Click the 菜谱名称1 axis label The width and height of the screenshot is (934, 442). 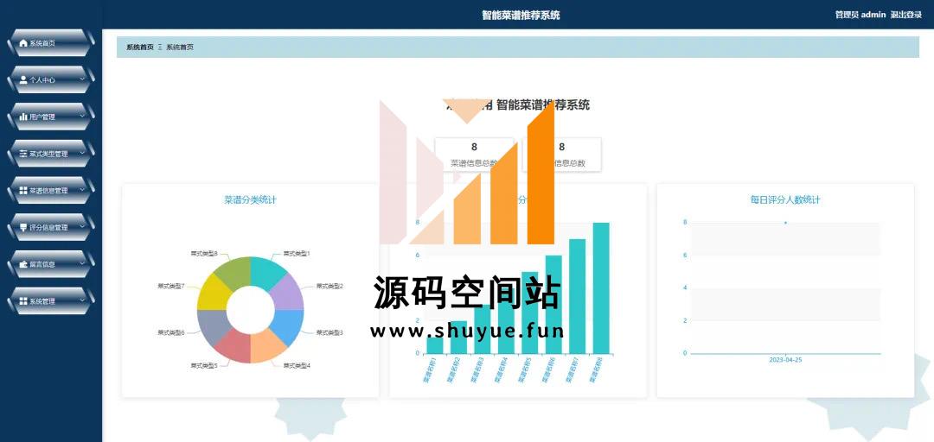429,370
